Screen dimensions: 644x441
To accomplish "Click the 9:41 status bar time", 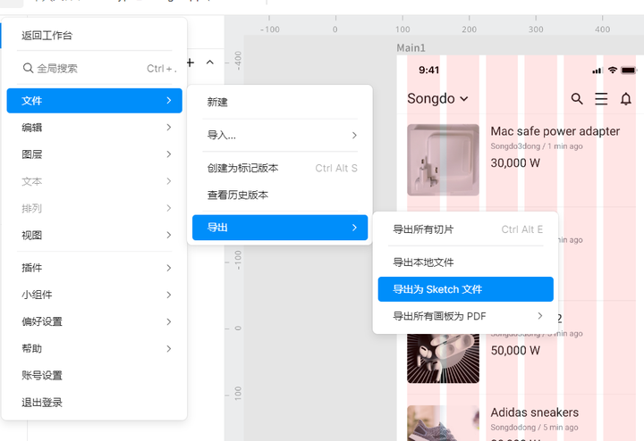I will [x=428, y=71].
